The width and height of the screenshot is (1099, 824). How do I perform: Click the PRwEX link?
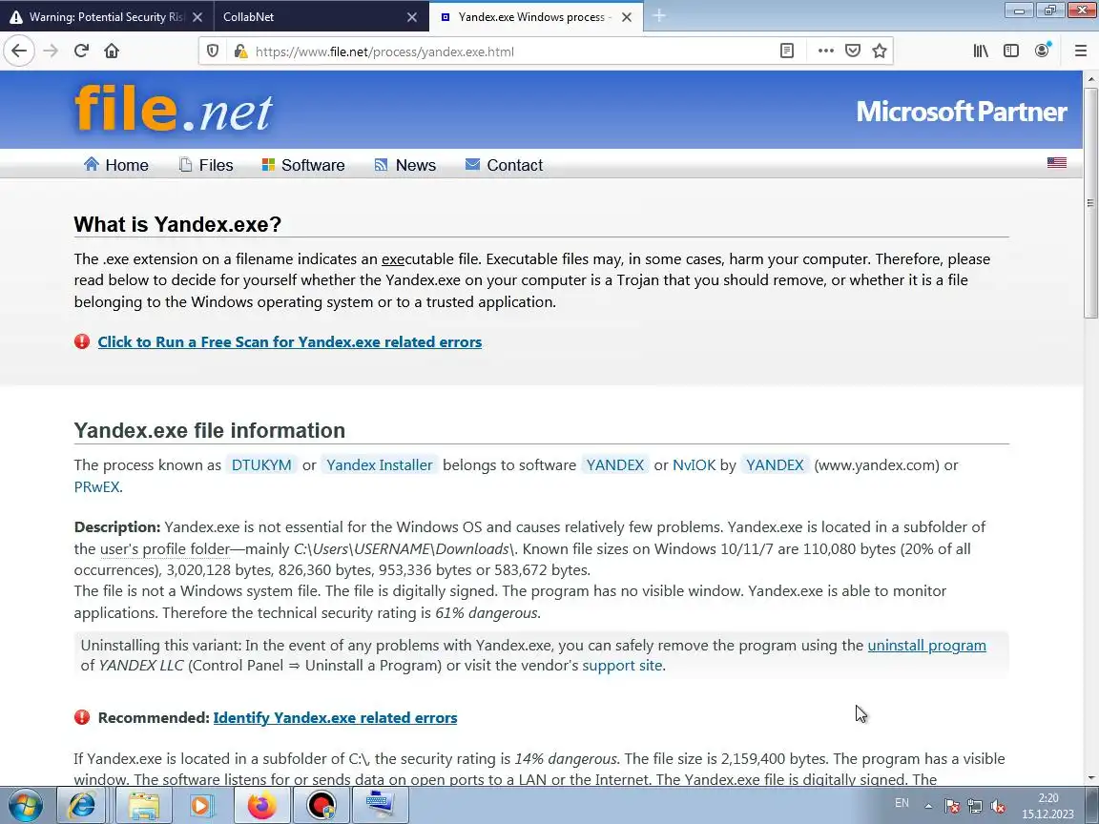96,487
